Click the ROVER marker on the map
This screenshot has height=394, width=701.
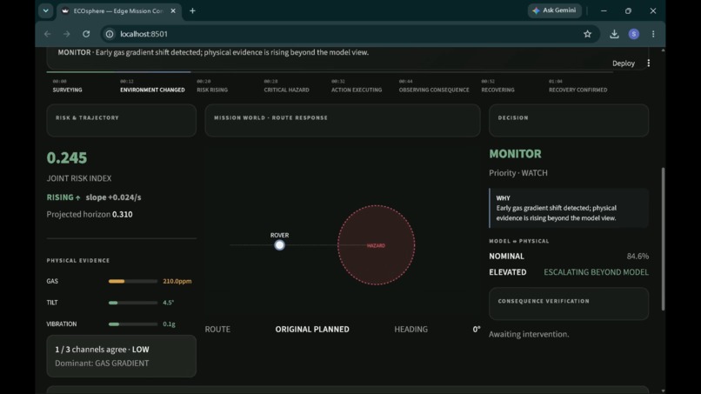(279, 245)
